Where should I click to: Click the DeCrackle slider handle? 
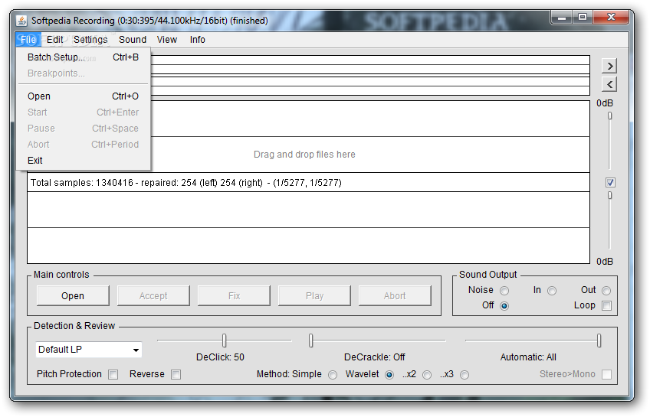coord(311,340)
